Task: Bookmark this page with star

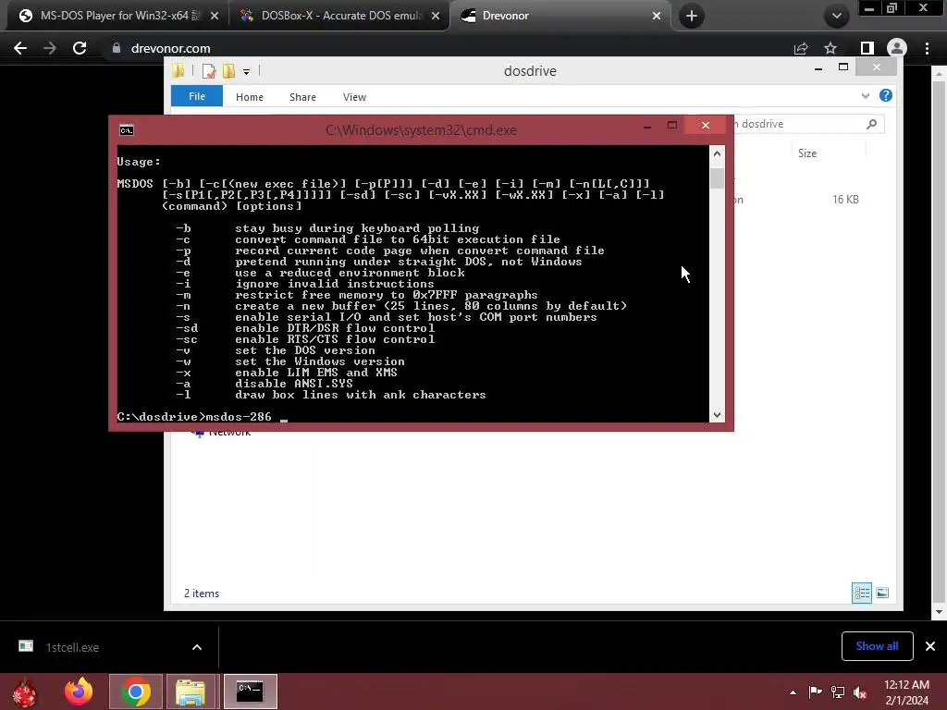Action: pyautogui.click(x=830, y=48)
